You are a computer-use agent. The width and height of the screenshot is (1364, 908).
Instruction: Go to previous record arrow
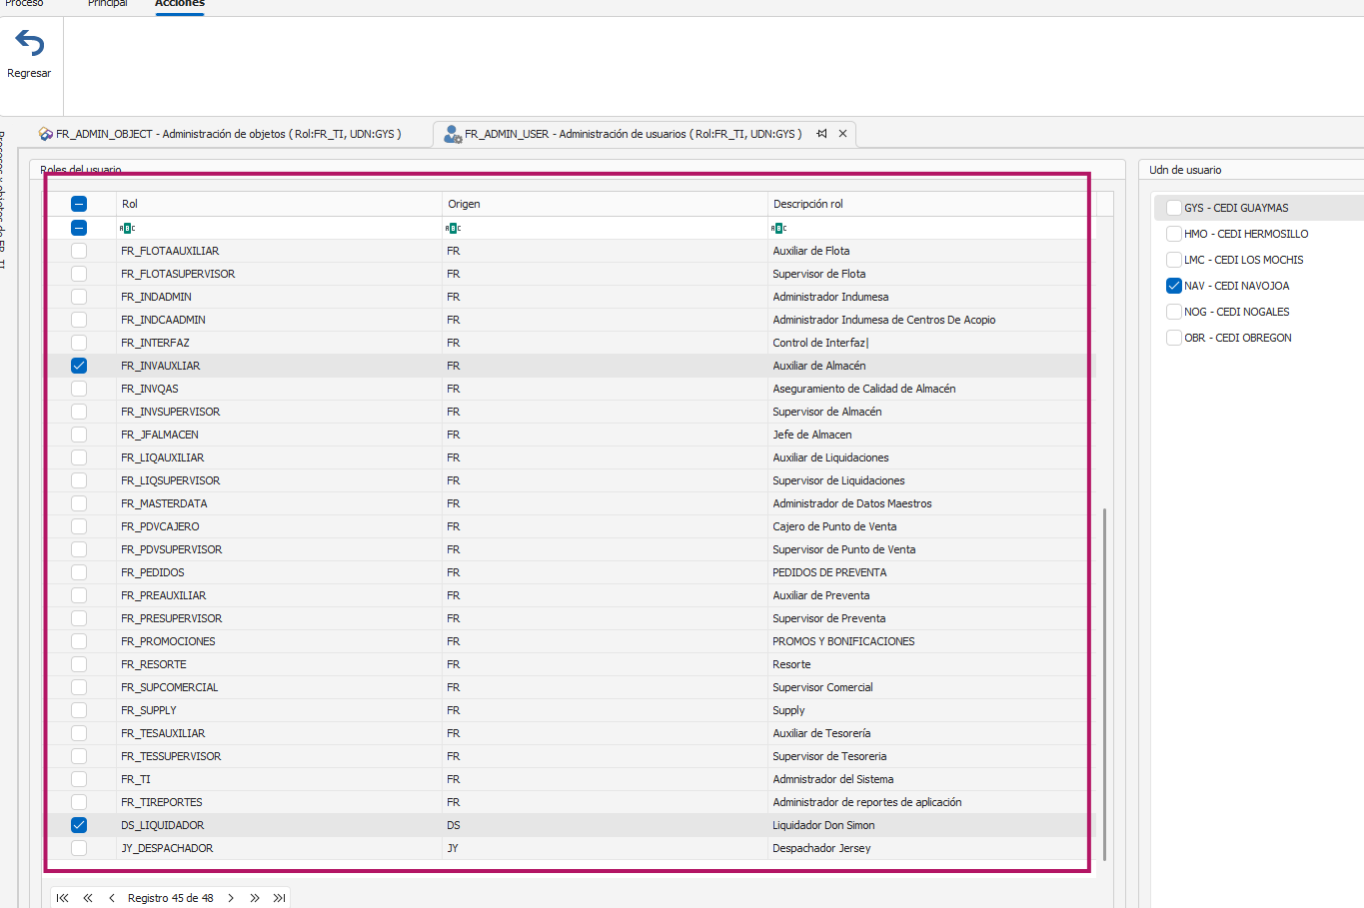pos(112,898)
